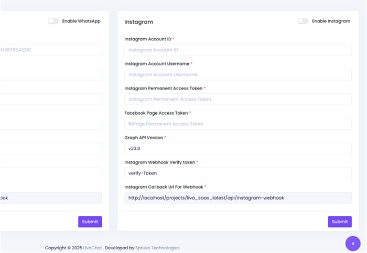Screen dimensions: 367x253
Task: Click the Facebook Page Access Token input
Action: pyautogui.click(x=238, y=124)
